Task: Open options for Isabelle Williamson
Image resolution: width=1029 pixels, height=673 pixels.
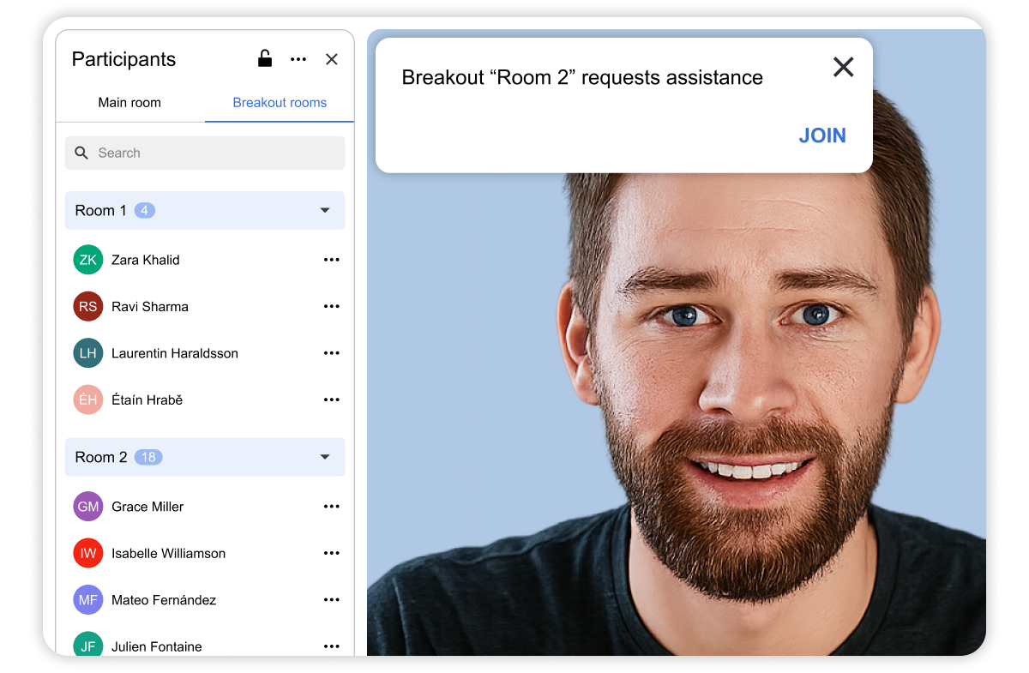Action: pos(332,554)
